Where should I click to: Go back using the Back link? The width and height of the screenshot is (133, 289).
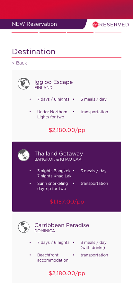20,63
